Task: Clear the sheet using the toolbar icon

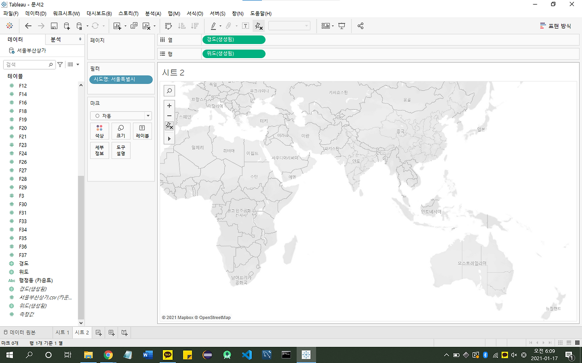Action: click(x=146, y=26)
